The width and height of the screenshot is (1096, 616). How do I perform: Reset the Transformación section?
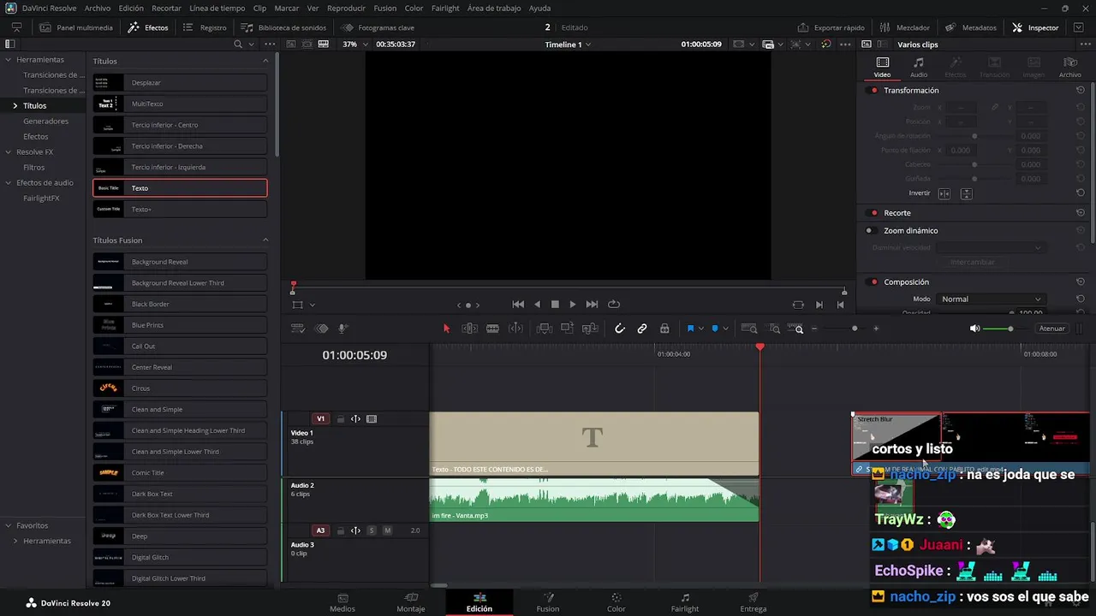pyautogui.click(x=1081, y=91)
